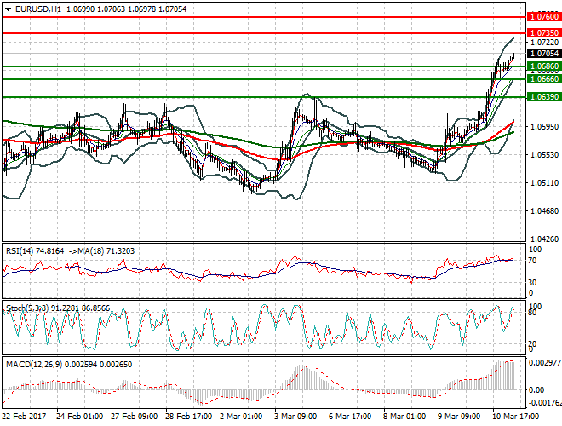562x426 pixels.
Task: Click the 22 Feb 2017 time axis label
Action: click(x=24, y=417)
